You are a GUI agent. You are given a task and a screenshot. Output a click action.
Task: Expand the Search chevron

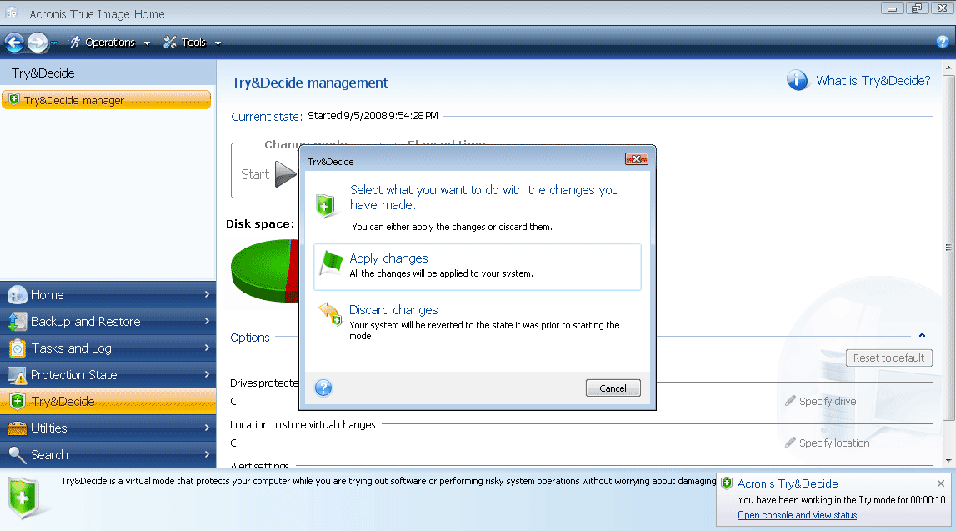click(207, 455)
